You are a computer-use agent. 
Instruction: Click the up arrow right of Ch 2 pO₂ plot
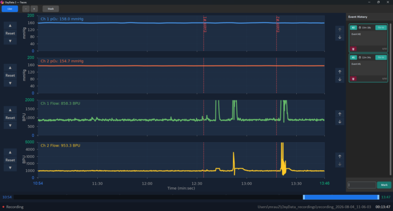tap(340, 72)
